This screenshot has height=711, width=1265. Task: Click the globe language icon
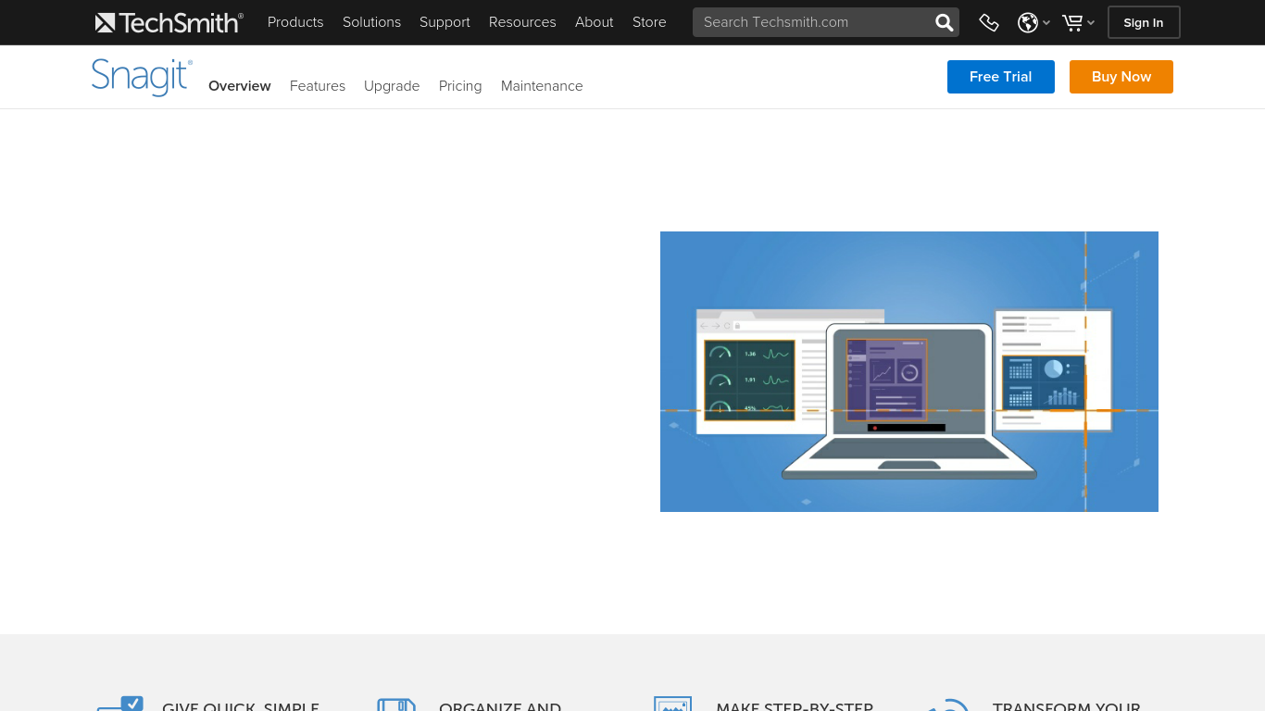coord(1028,22)
